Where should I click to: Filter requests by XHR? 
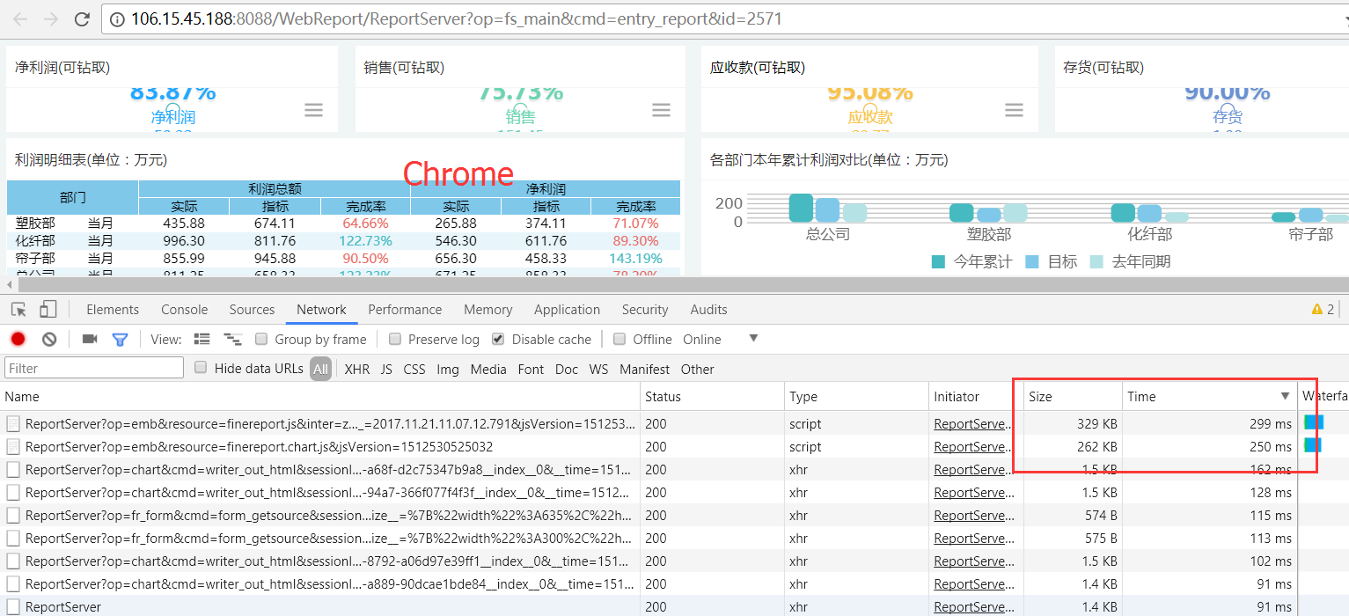(357, 369)
